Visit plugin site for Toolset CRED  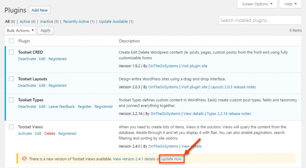pyautogui.click(x=194, y=66)
